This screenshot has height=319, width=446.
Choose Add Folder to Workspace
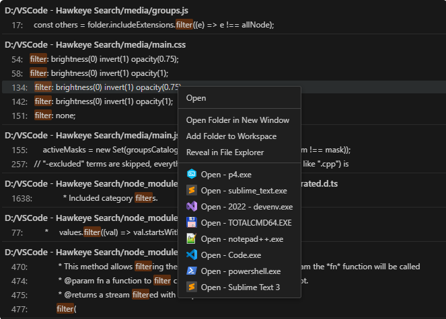[239, 136]
